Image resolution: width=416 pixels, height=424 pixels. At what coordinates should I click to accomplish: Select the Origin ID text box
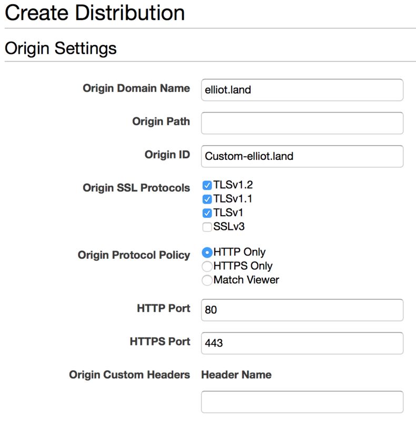[x=302, y=156]
